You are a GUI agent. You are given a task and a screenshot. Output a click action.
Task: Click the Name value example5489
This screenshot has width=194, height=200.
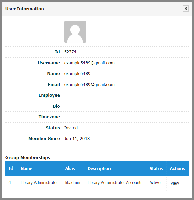pyautogui.click(x=77, y=74)
